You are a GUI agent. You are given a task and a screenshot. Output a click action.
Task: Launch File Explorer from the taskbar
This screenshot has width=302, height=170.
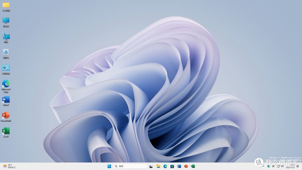coord(158,166)
